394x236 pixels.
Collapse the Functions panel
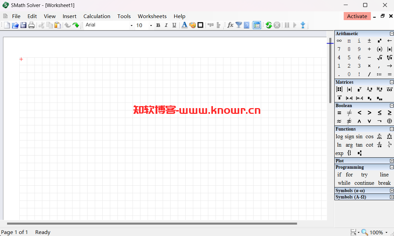coord(392,129)
